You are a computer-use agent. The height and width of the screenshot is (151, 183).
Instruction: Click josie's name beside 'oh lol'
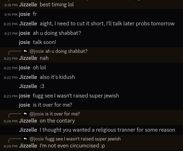pyautogui.click(x=24, y=68)
